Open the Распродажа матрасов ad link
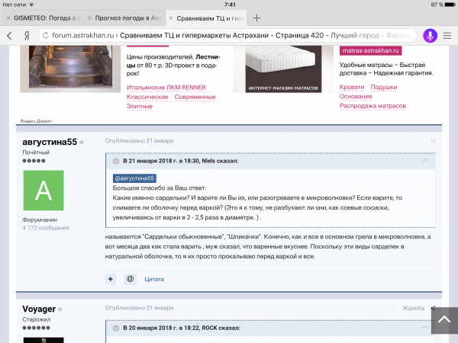 click(373, 106)
